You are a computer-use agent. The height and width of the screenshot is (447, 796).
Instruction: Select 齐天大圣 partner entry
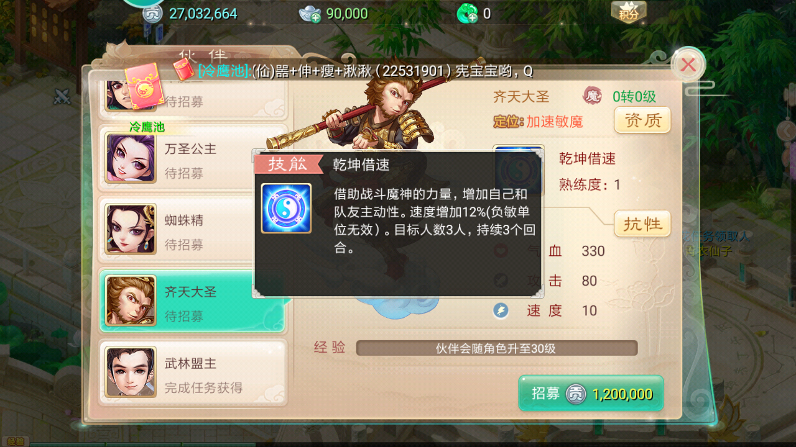193,302
